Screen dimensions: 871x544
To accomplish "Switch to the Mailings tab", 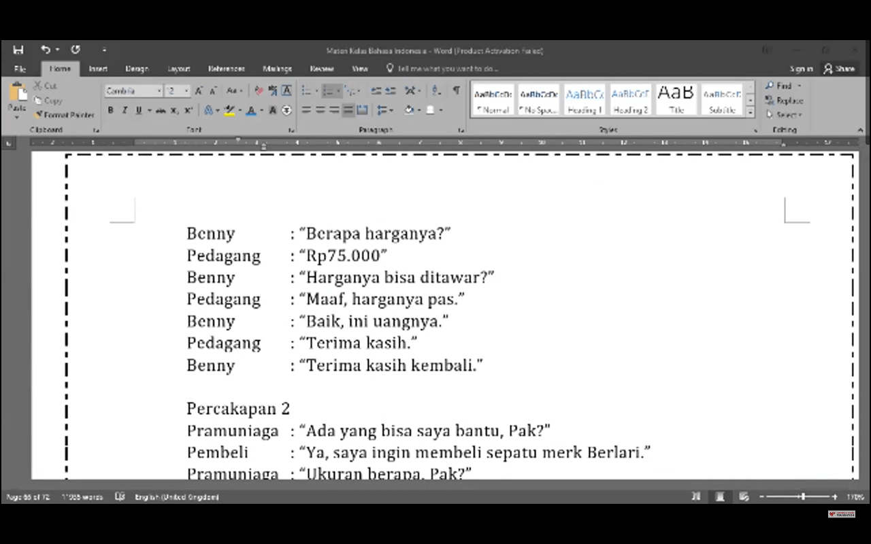I will click(x=278, y=69).
